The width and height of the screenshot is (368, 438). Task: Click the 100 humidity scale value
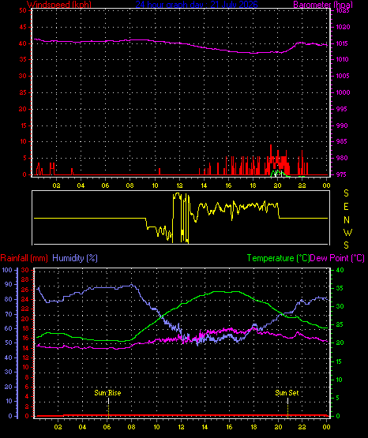pyautogui.click(x=7, y=270)
